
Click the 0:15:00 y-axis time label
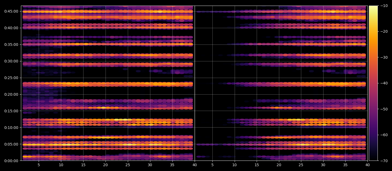[11, 111]
